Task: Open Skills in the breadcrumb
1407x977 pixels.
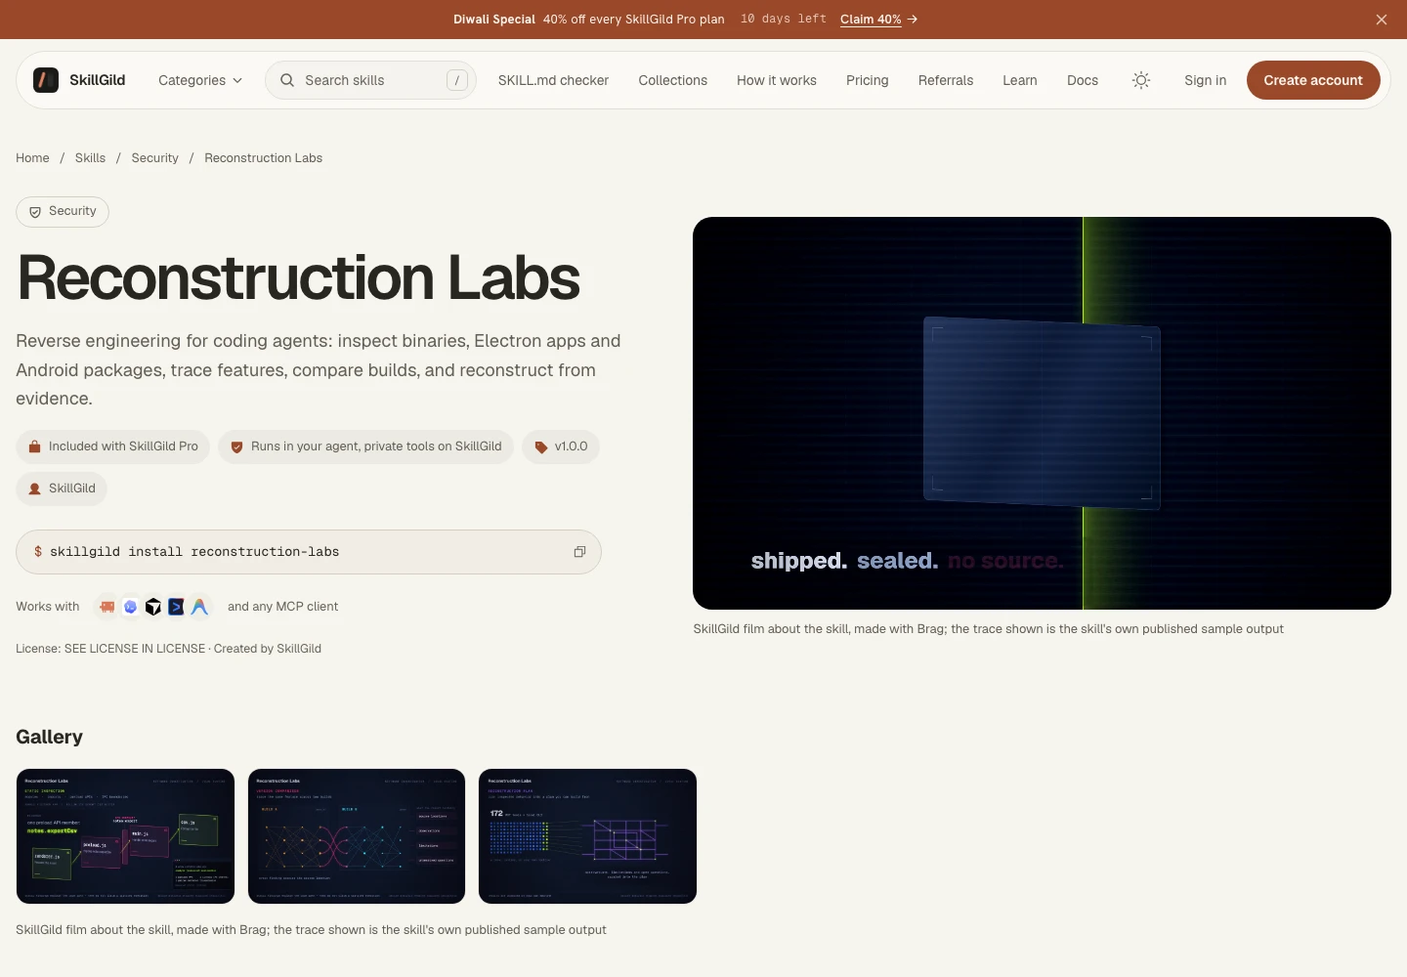Action: (x=90, y=158)
